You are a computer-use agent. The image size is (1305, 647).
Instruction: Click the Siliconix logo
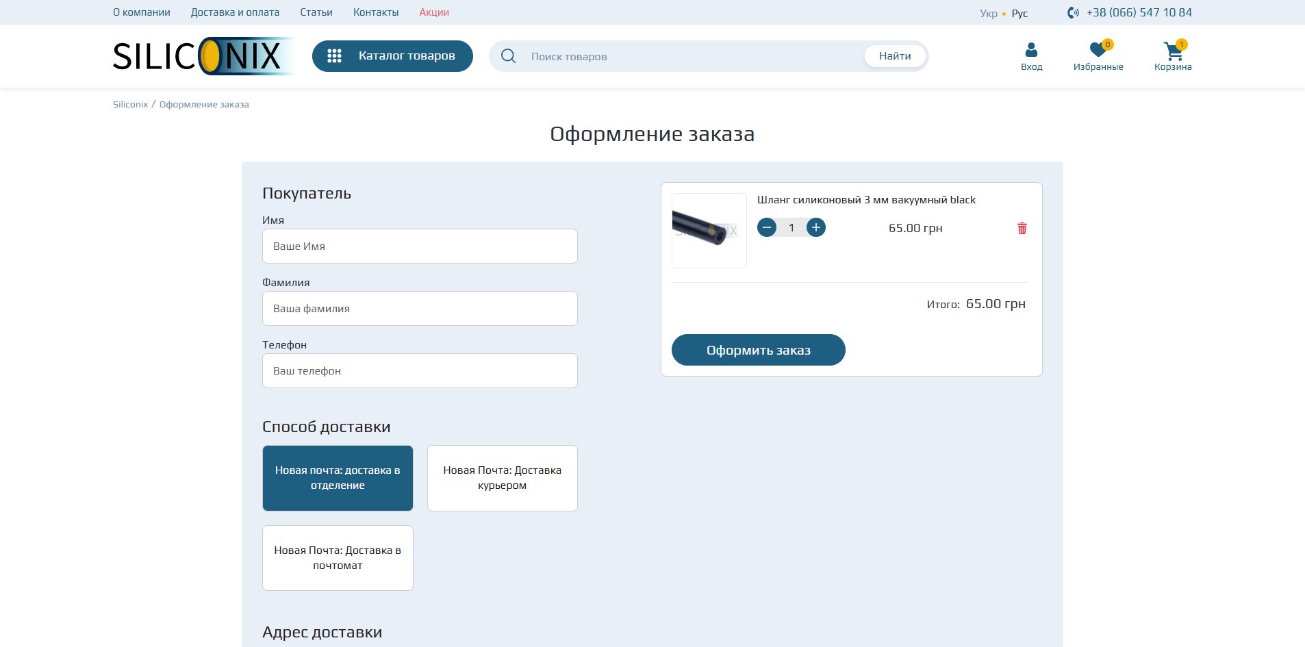(x=203, y=56)
